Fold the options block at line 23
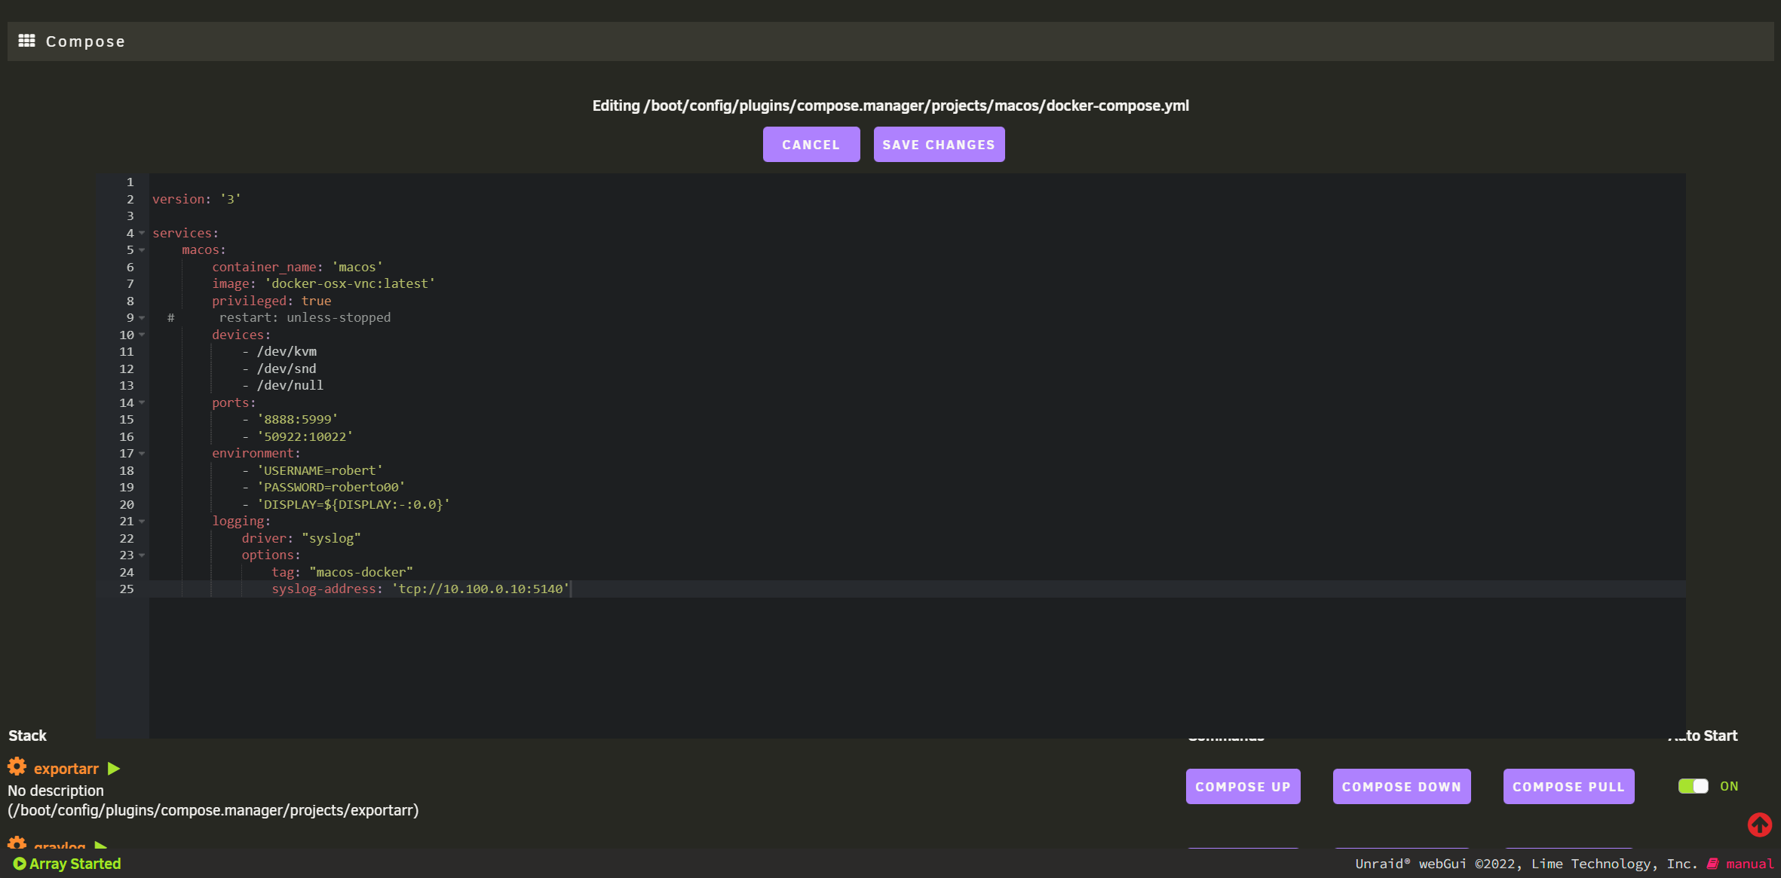This screenshot has width=1781, height=878. 142,555
